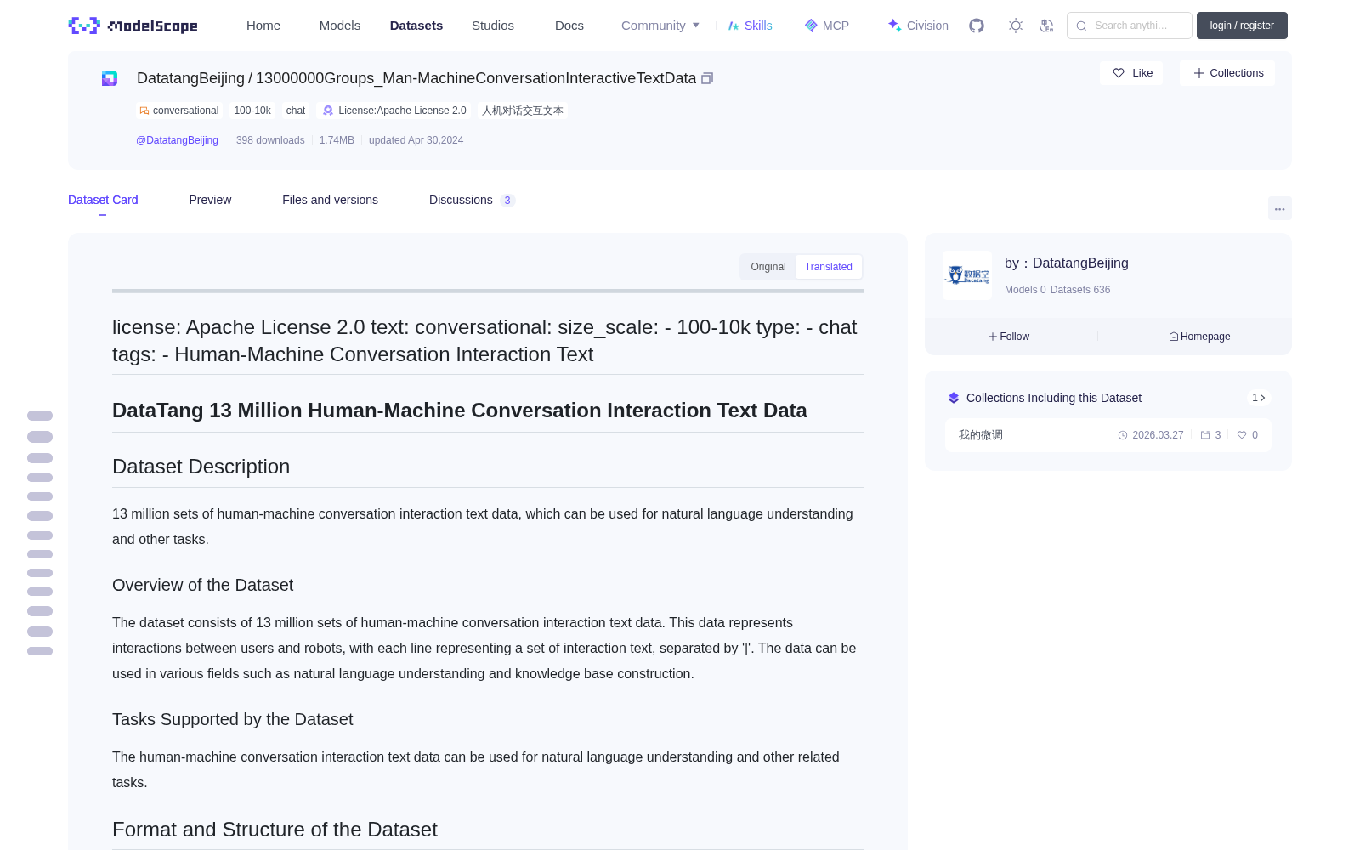Click the Datasets 636 count
Viewport: 1360px width, 850px height.
(x=1080, y=290)
